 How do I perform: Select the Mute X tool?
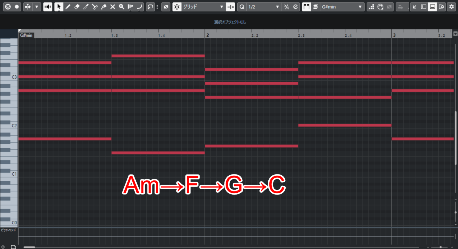point(112,7)
